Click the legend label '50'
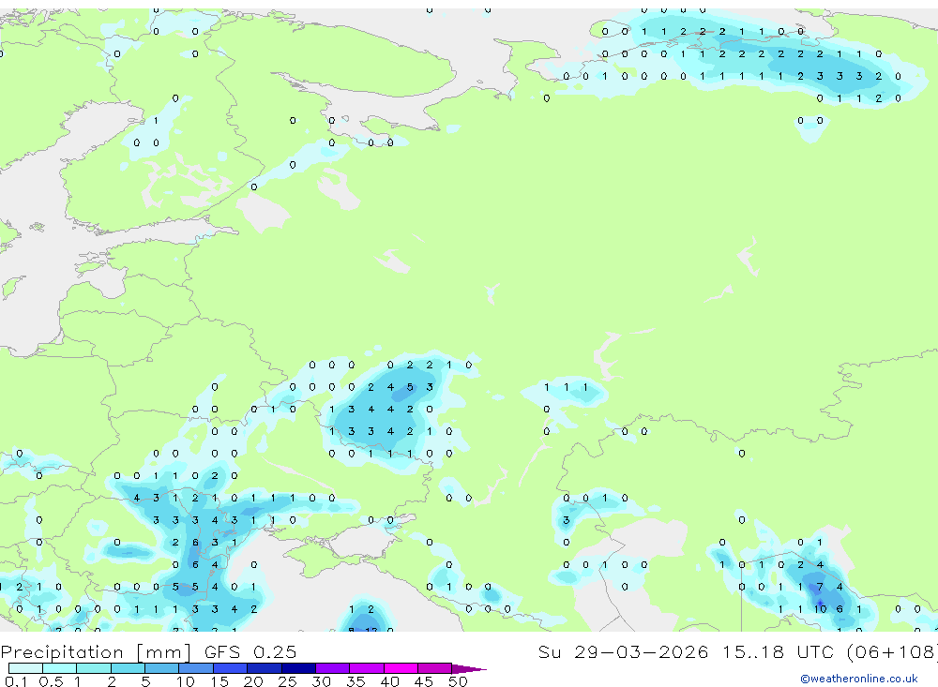The image size is (938, 687). point(458,681)
